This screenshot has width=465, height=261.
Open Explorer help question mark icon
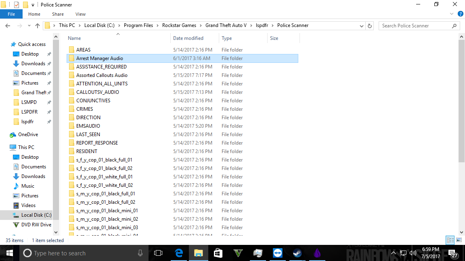460,14
